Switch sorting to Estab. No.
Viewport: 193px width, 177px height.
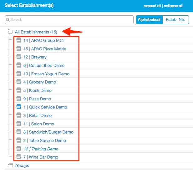point(175,20)
